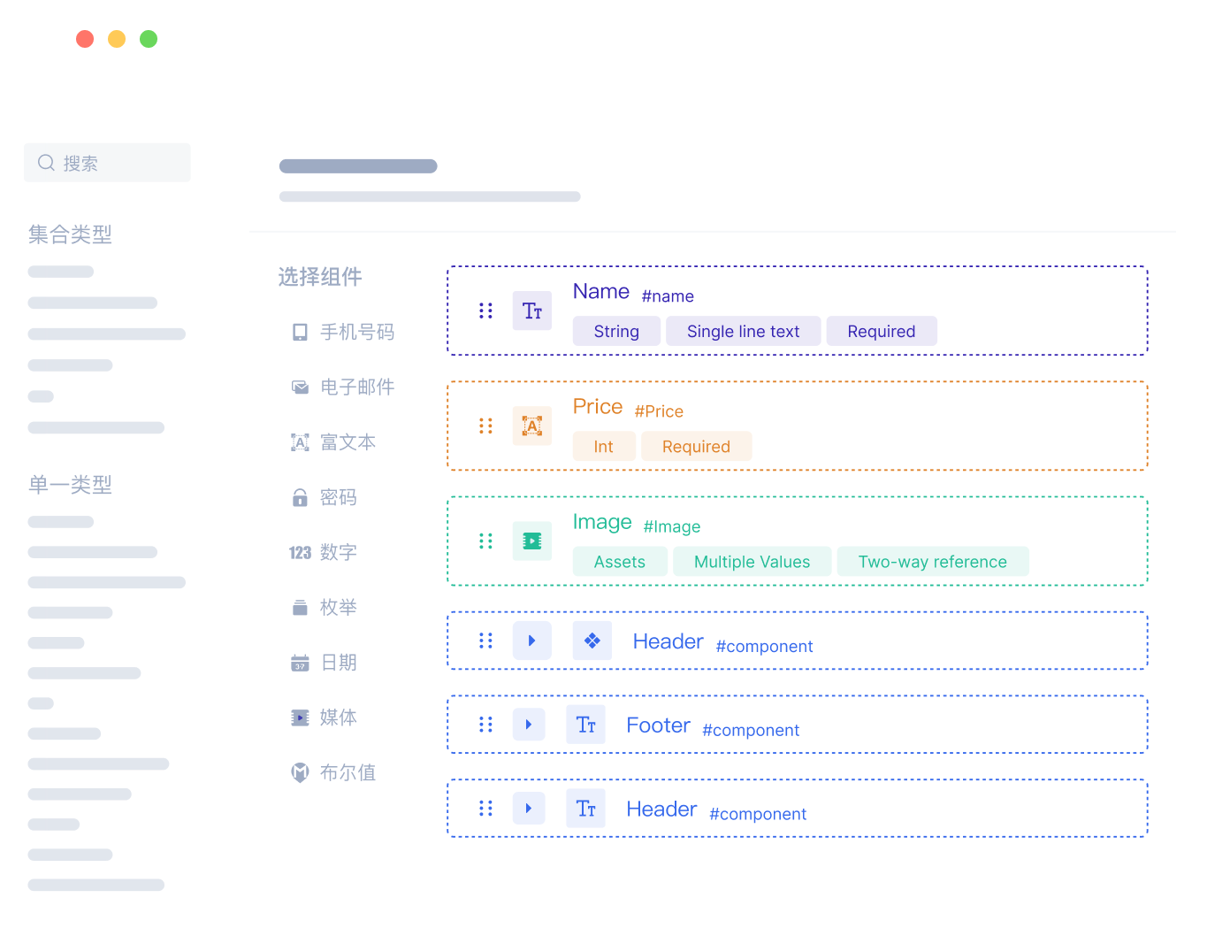Click the magnifier icon in the search box
The image size is (1230, 936).
tap(46, 163)
